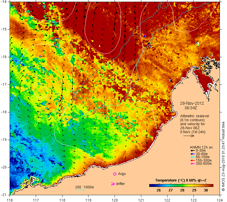The width and height of the screenshot is (227, 202).
Task: Click the magenta 300-600m legend arrow
Action: (193, 164)
